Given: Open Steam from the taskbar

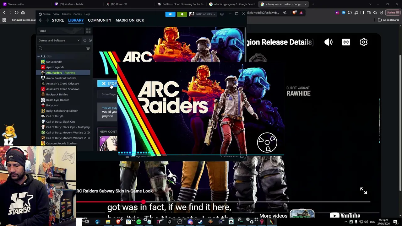Looking at the screenshot, I should [x=200, y=222].
